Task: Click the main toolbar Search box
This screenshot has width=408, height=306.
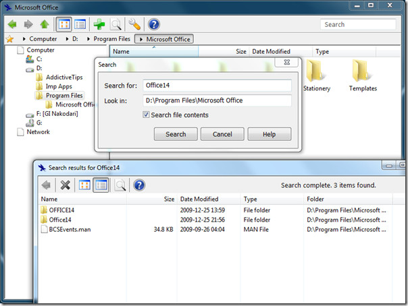Action: (358, 24)
